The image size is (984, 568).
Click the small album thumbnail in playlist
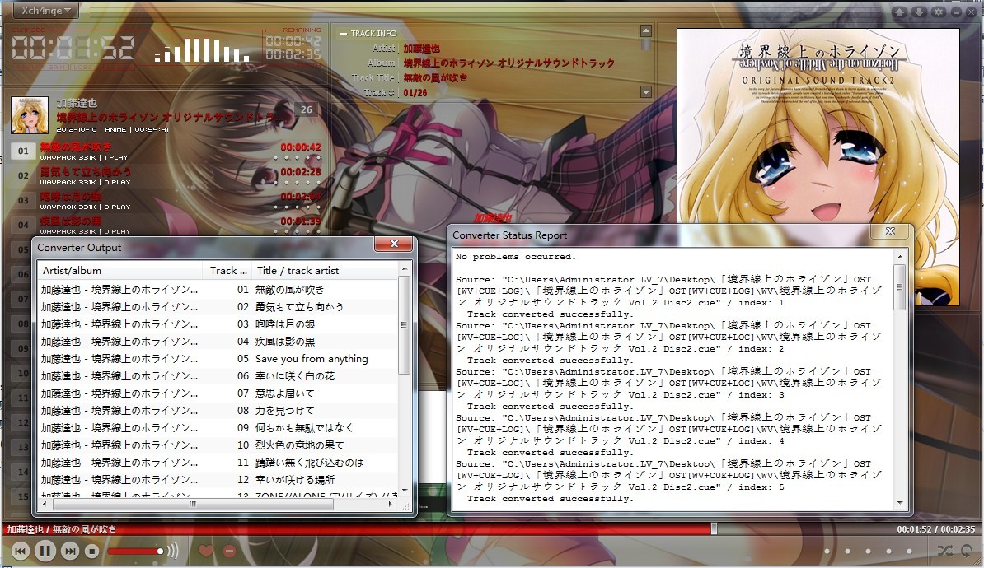[30, 114]
